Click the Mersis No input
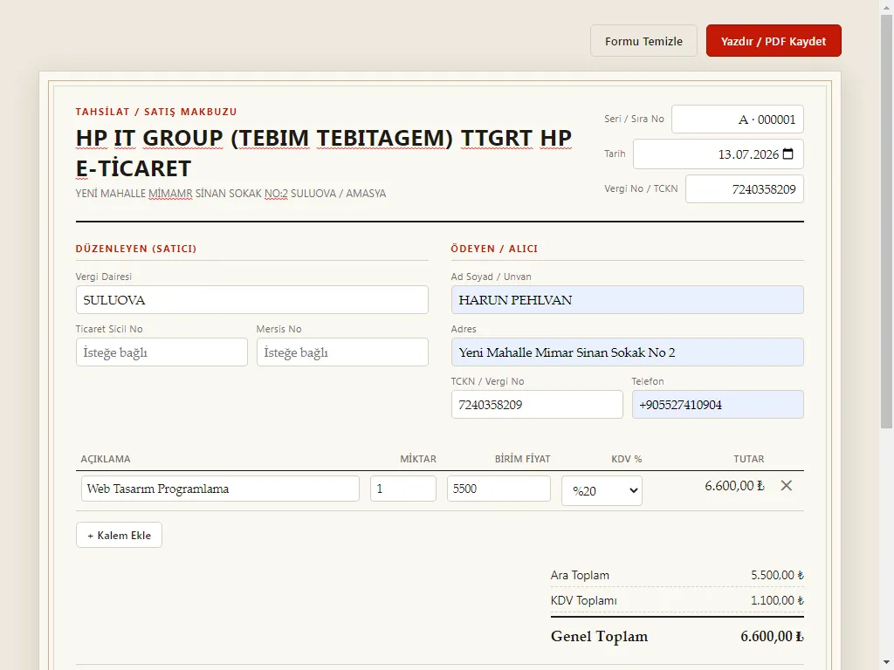The width and height of the screenshot is (894, 670). click(342, 352)
